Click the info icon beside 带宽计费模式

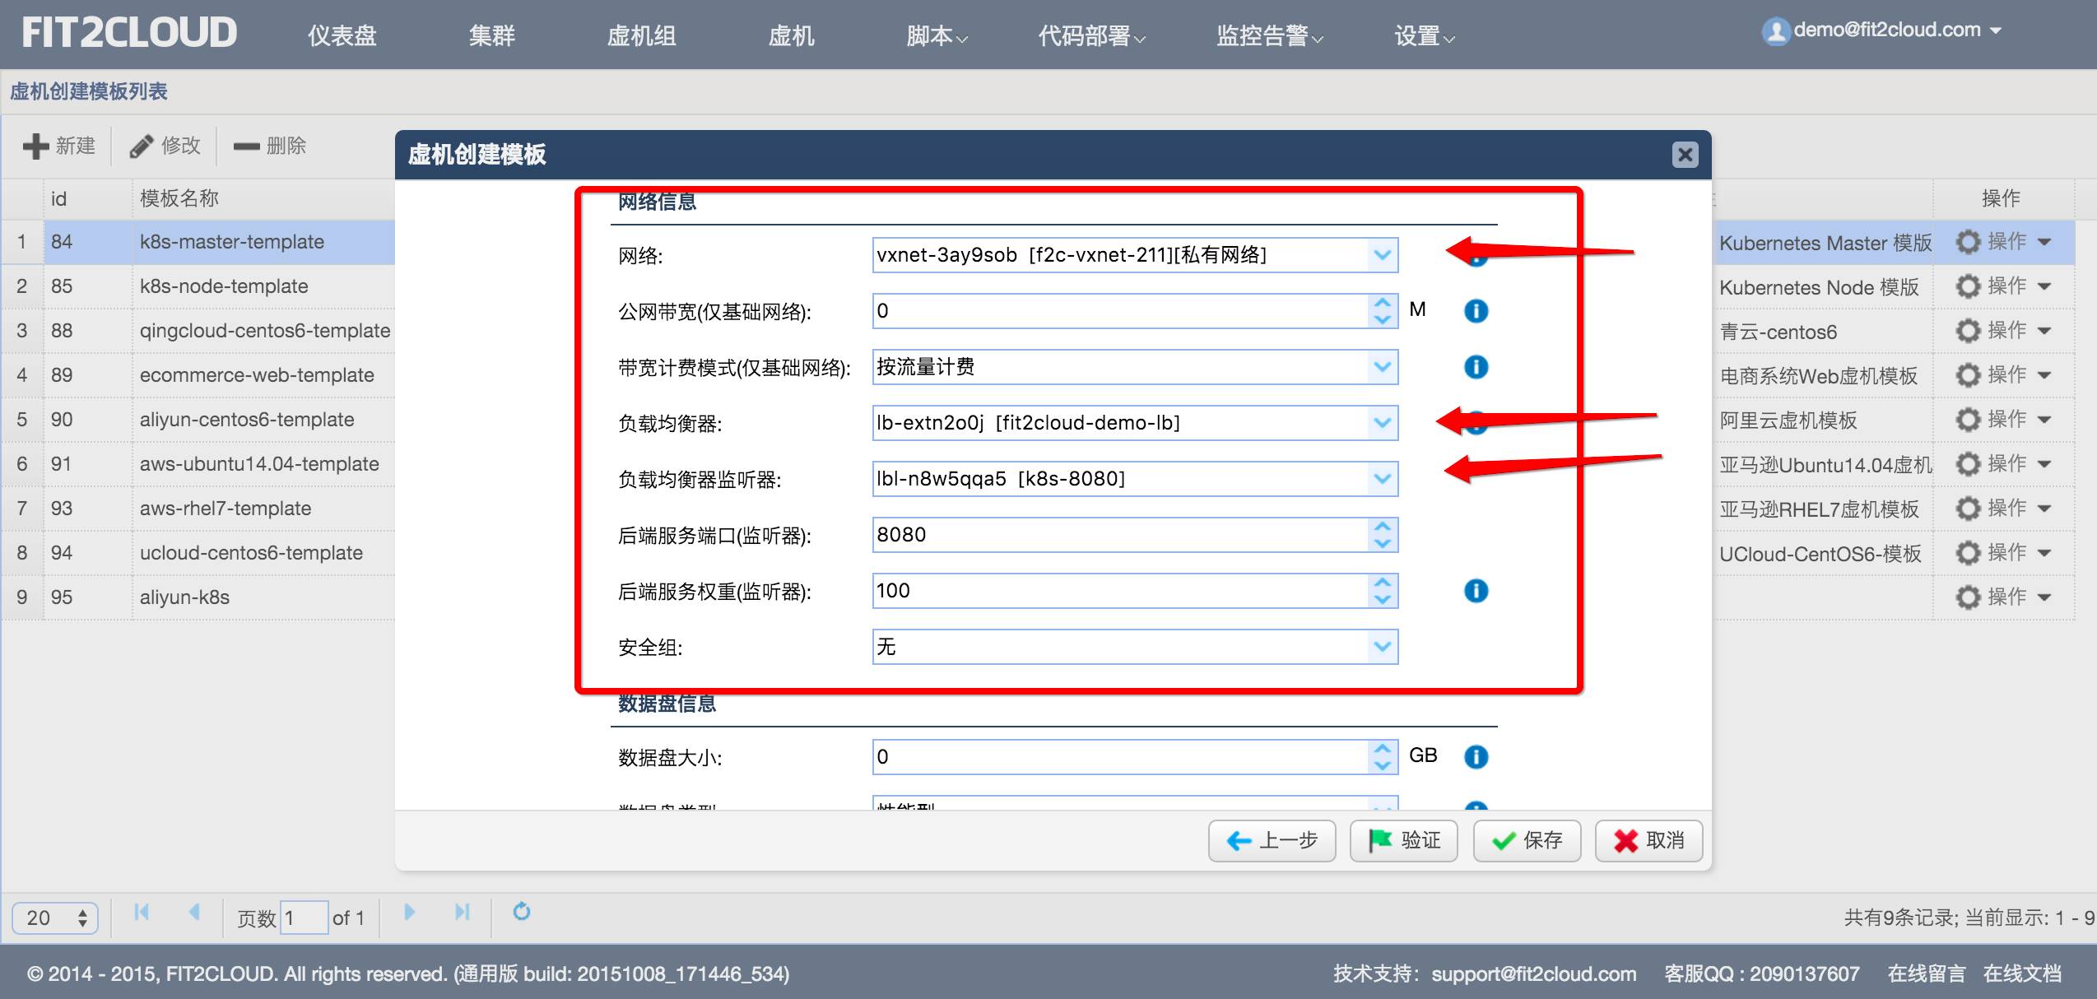pyautogui.click(x=1476, y=367)
